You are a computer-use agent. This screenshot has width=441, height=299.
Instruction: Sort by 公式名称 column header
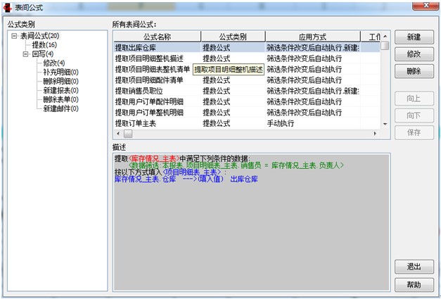click(157, 37)
